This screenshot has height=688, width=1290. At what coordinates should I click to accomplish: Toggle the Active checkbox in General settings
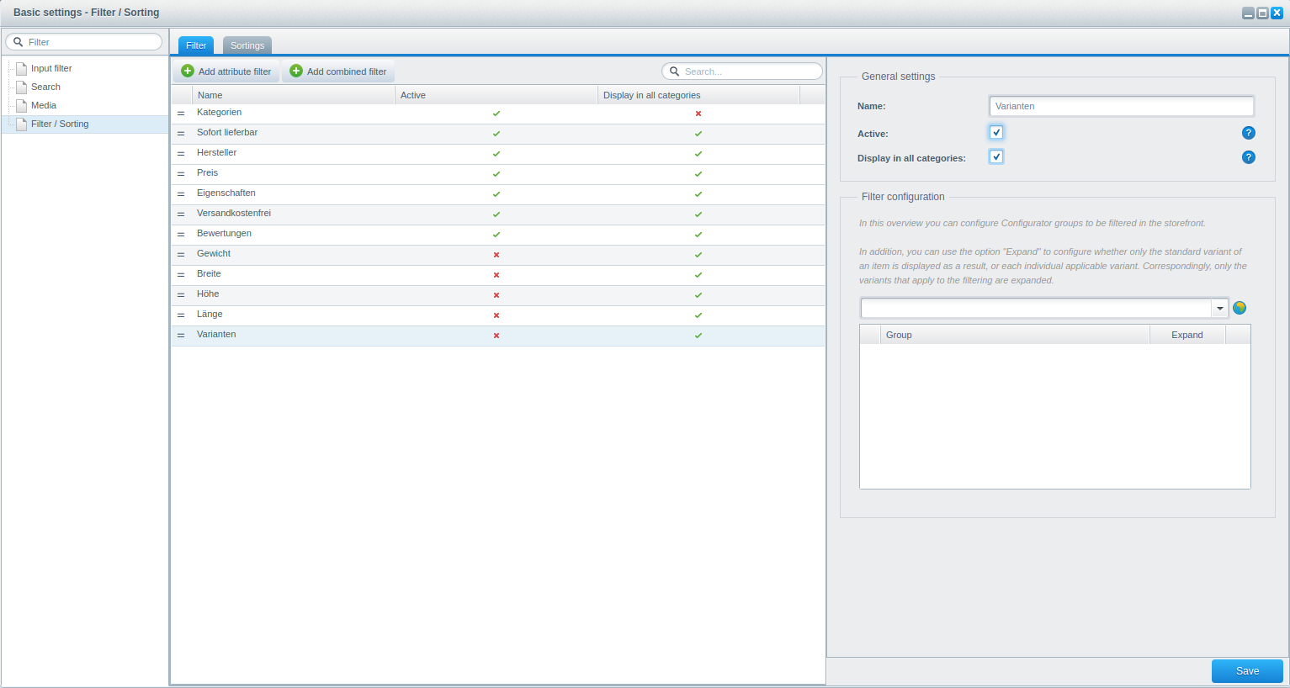[x=996, y=132]
